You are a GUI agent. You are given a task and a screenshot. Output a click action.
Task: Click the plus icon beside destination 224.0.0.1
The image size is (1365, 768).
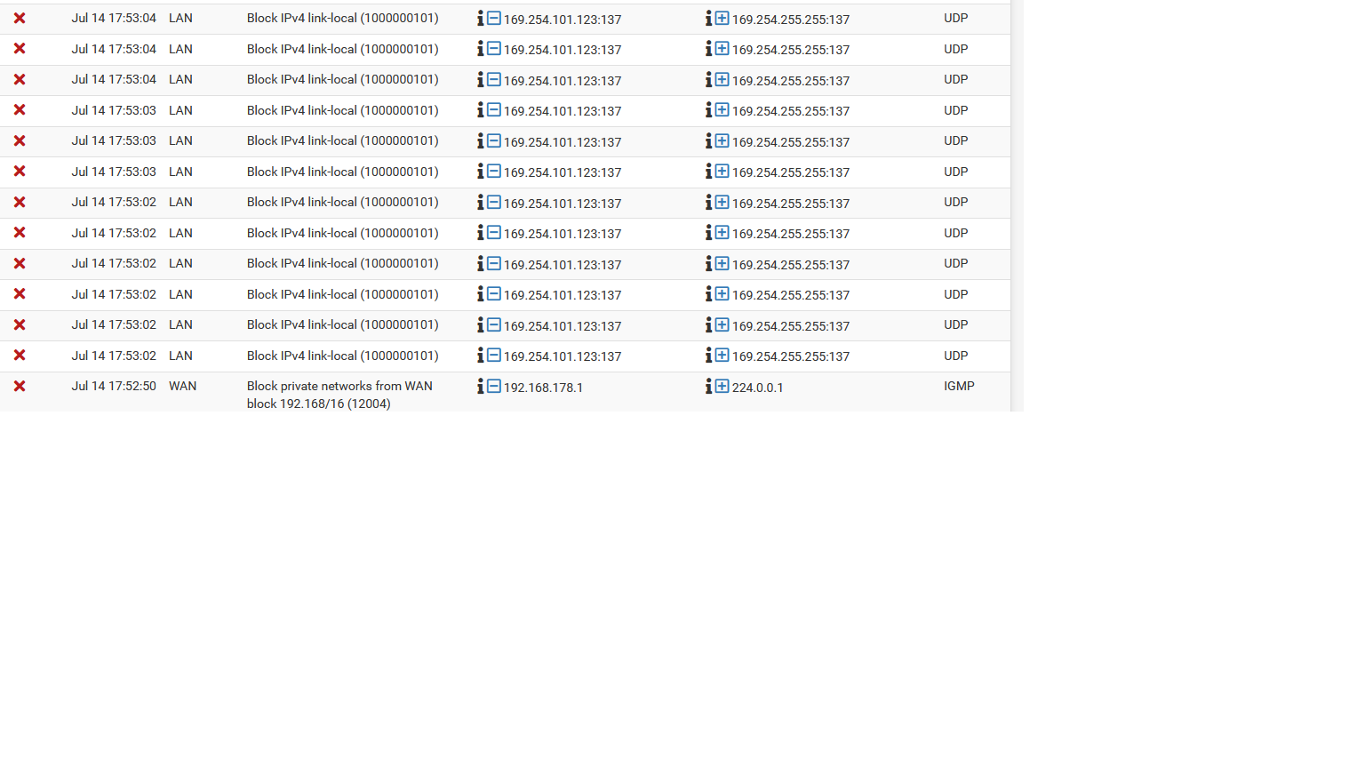[x=722, y=386]
